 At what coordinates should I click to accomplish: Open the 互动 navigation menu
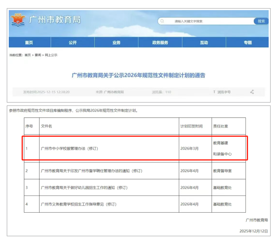coord(204,42)
